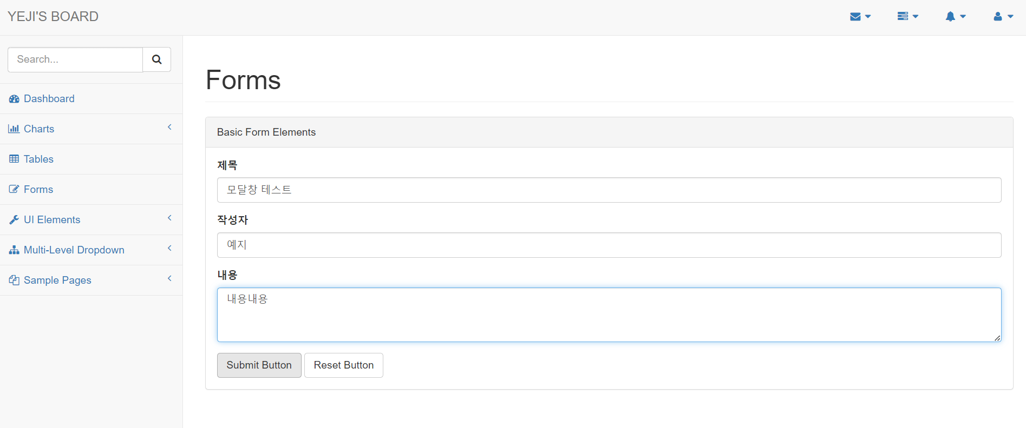Viewport: 1026px width, 428px height.
Task: Click the search magnifier button
Action: tap(157, 59)
